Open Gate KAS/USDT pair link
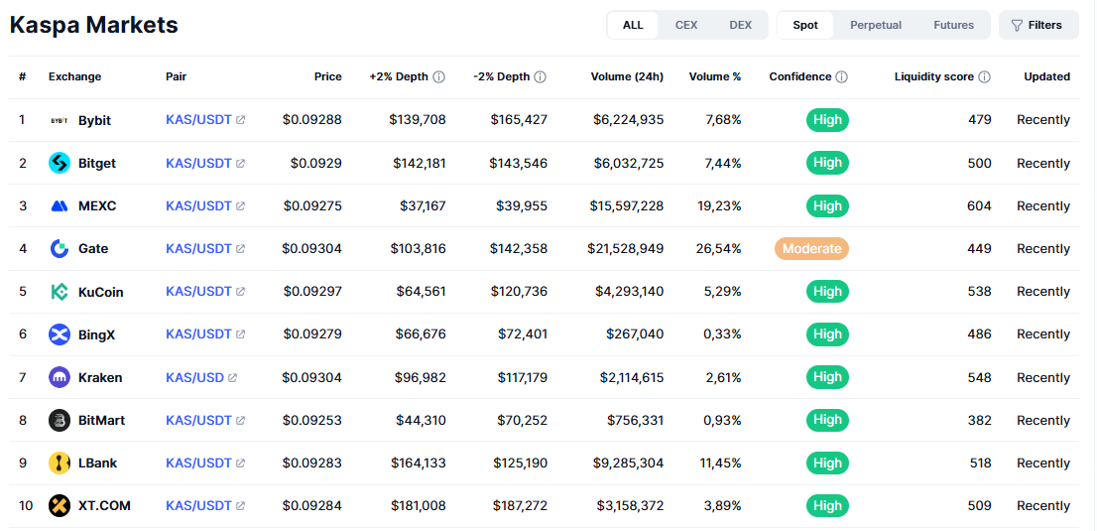 click(x=198, y=249)
